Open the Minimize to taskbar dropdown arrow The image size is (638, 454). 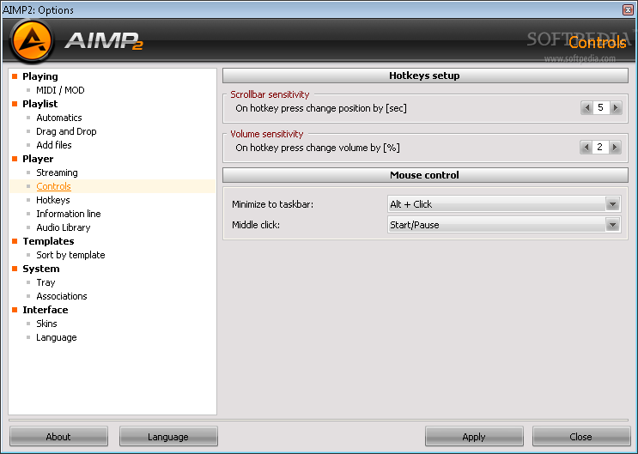[x=612, y=204]
